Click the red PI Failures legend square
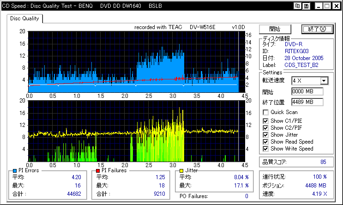This screenshot has height=205, width=343. [x=98, y=171]
